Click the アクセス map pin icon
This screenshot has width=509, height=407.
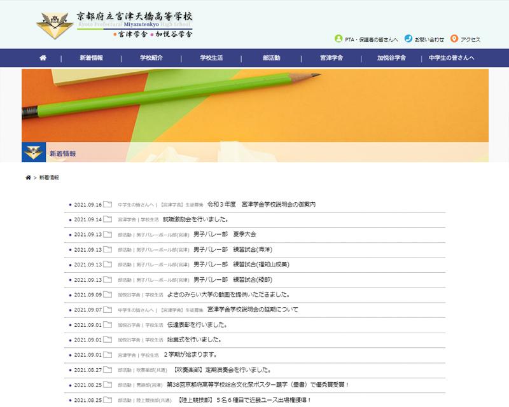click(x=454, y=39)
